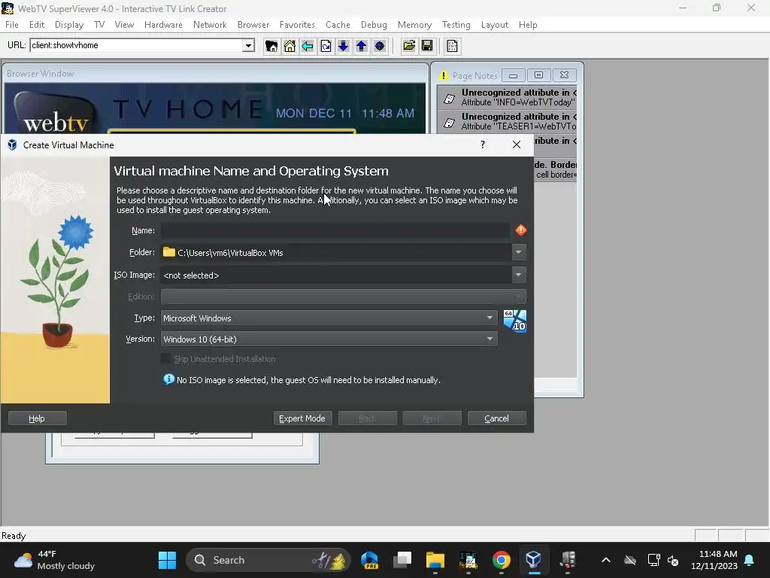
Task: Expand the URL address dropdown
Action: (248, 46)
